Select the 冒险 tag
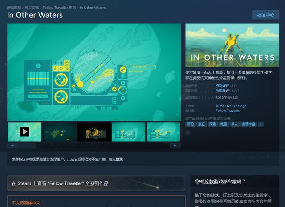Image resolution: width=285 pixels, height=207 pixels. click(191, 124)
